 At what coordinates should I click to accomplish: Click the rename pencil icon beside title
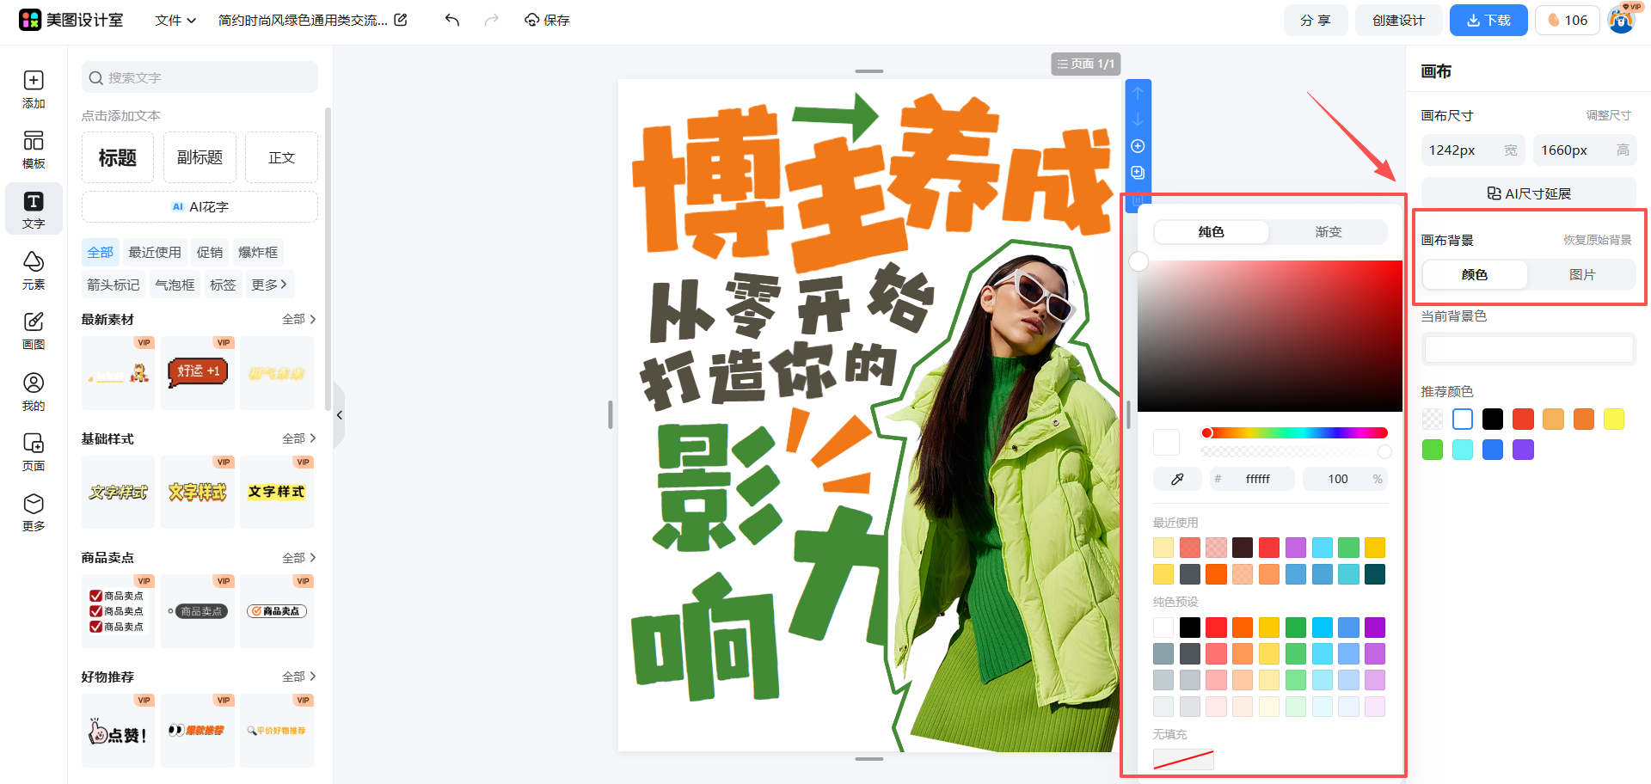pos(401,20)
